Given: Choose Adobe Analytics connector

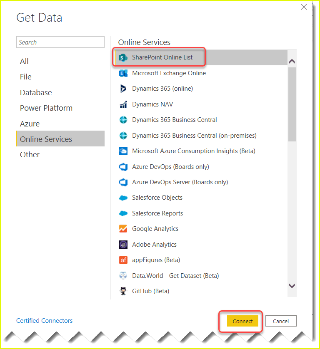Looking at the screenshot, I should pos(201,245).
